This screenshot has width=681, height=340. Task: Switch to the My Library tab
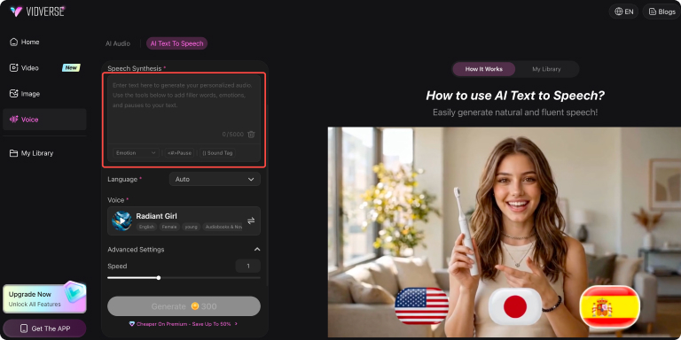pyautogui.click(x=546, y=69)
